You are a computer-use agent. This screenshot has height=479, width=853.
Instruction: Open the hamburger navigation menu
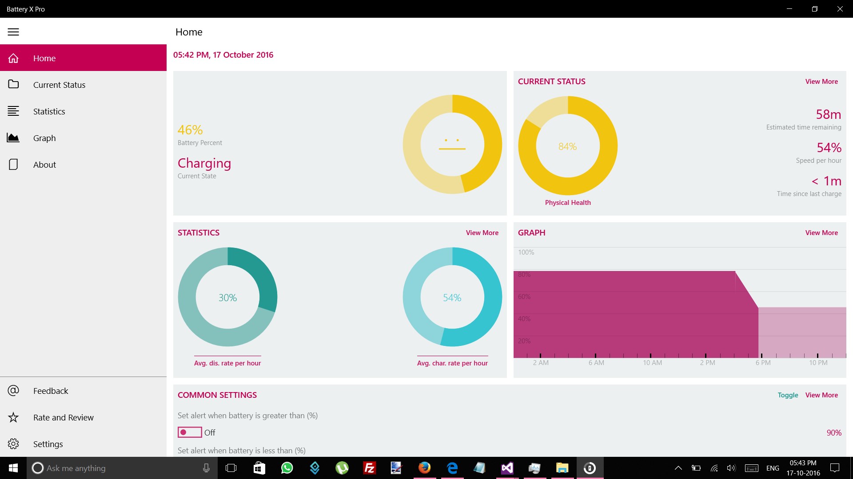point(13,32)
